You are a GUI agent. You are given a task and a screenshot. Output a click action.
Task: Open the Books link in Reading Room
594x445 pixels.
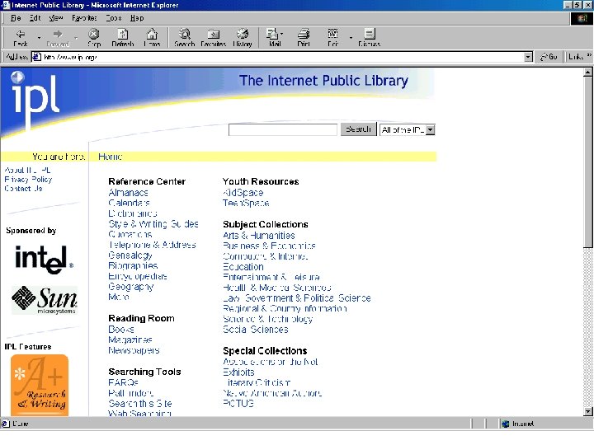coord(121,329)
